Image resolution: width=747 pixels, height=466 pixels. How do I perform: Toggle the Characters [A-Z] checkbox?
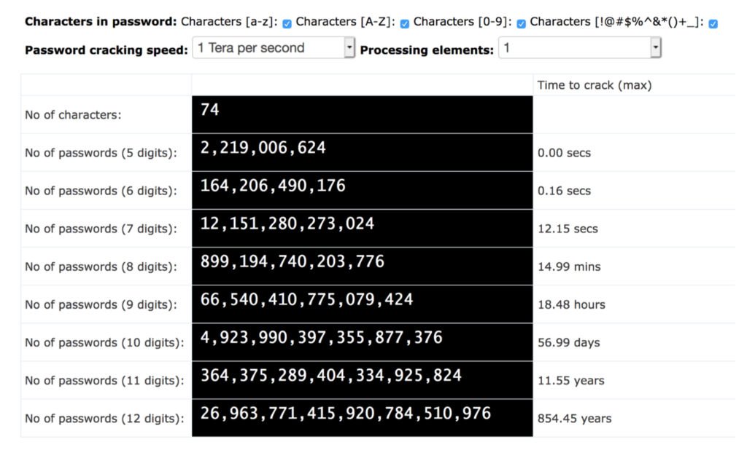click(x=405, y=24)
